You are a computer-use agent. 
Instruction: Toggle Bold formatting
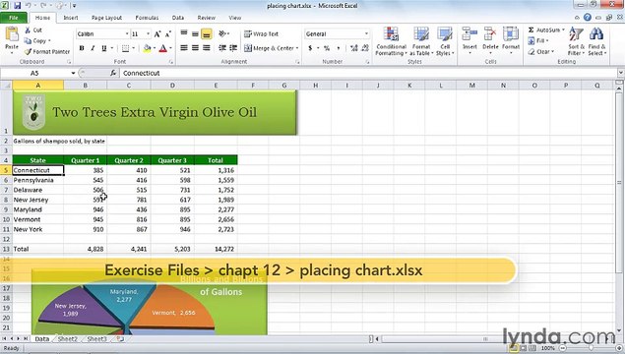pos(82,48)
